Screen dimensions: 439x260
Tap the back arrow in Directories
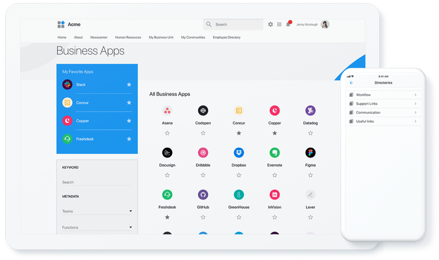(x=352, y=83)
